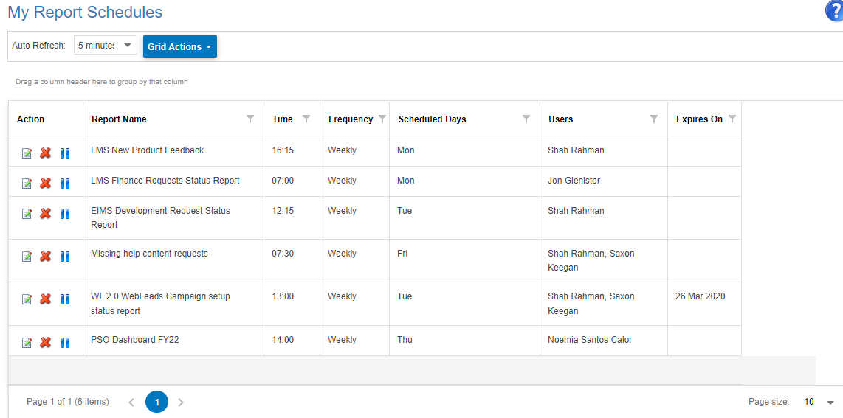Go to page 1 in pager
This screenshot has width=843, height=418.
coord(156,401)
